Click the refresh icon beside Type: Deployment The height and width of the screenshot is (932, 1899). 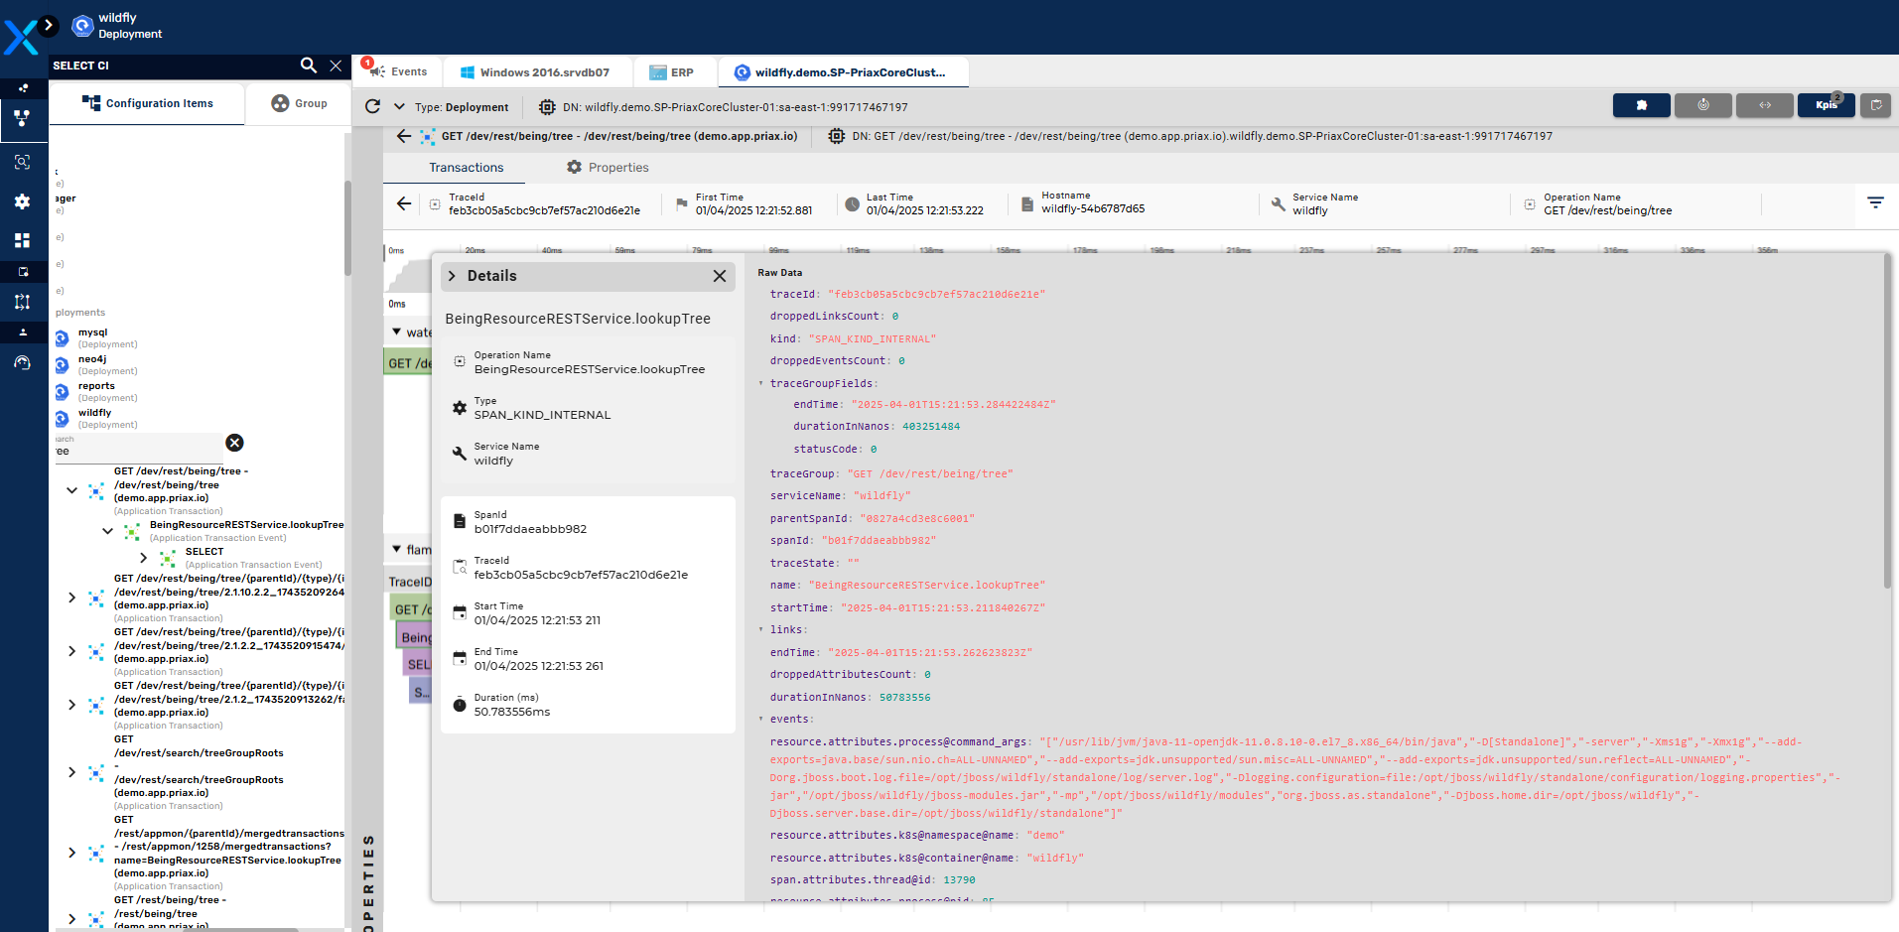coord(372,107)
